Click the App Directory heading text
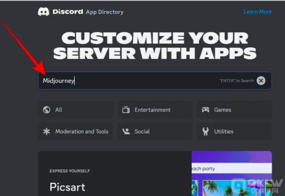285x196 pixels. coord(105,12)
